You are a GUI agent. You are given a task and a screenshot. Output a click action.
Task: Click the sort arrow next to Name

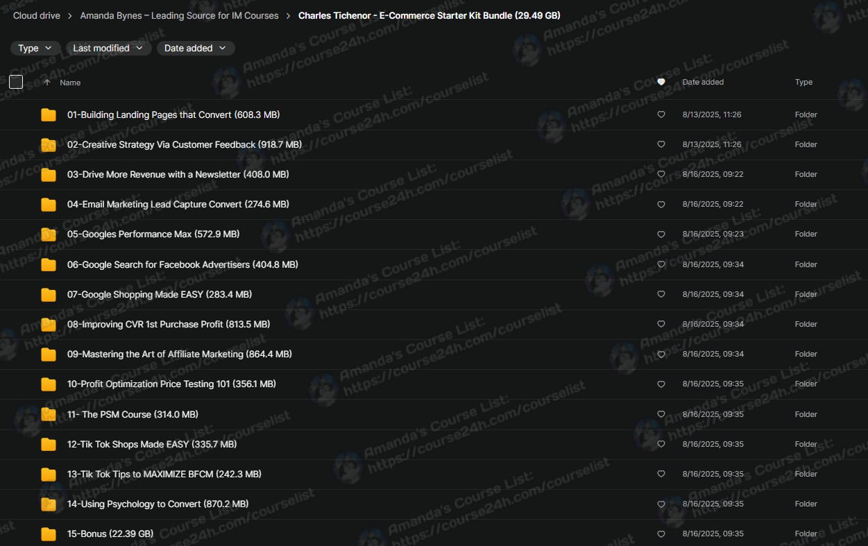click(x=47, y=83)
